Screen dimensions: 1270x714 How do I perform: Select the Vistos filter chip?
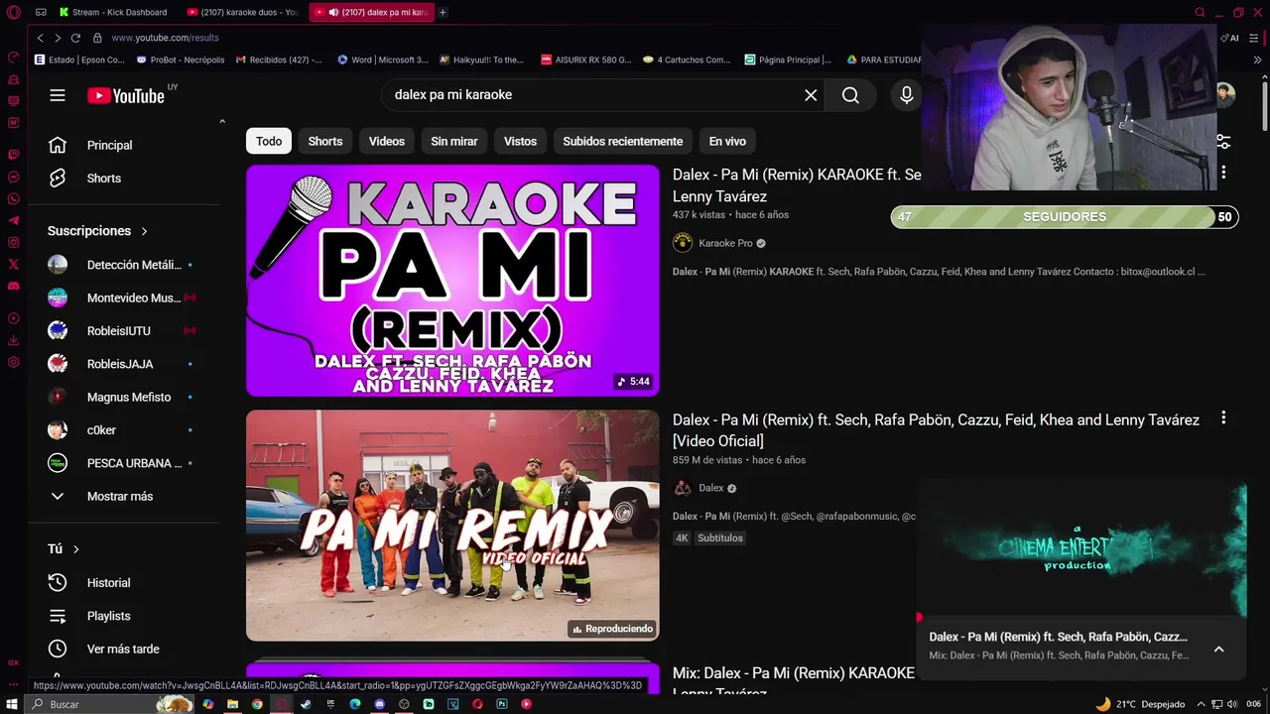[520, 141]
